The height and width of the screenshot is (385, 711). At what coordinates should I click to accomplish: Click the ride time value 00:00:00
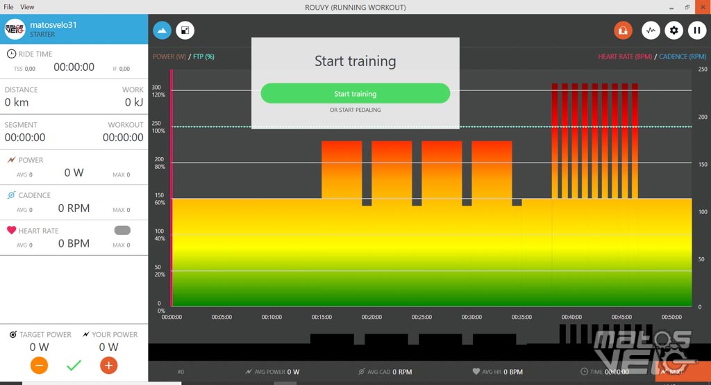pos(74,67)
